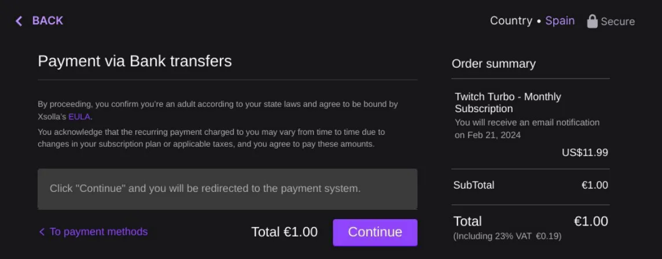Click the Including 23% VAT note
The width and height of the screenshot is (662, 259).
(507, 236)
